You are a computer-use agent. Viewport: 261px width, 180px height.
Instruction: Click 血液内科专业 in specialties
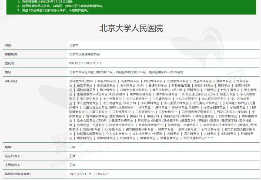point(202,81)
